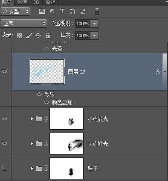Screen dimensions: 168x181
Task: Open the 正常 blend mode dropdown
Action: click(x=23, y=24)
